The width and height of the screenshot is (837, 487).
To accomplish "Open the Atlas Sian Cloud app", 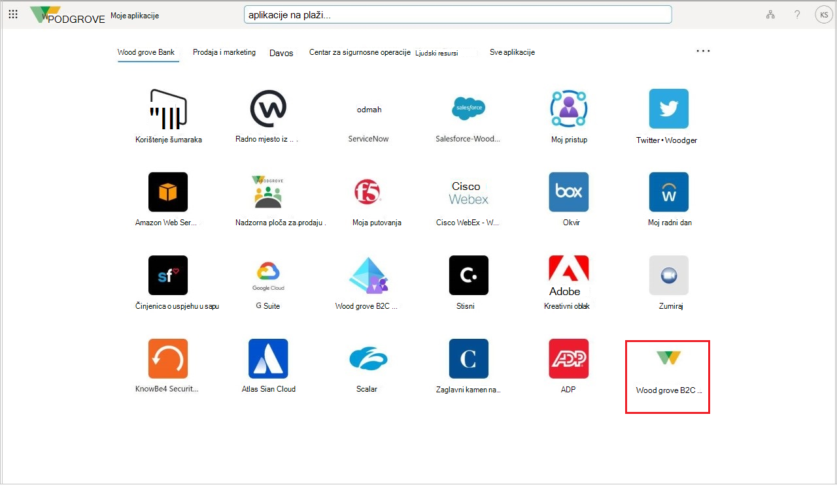I will click(x=268, y=358).
